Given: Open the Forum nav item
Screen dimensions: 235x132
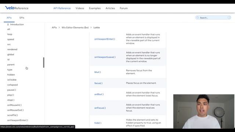Looking at the screenshot, I should point(124,8).
